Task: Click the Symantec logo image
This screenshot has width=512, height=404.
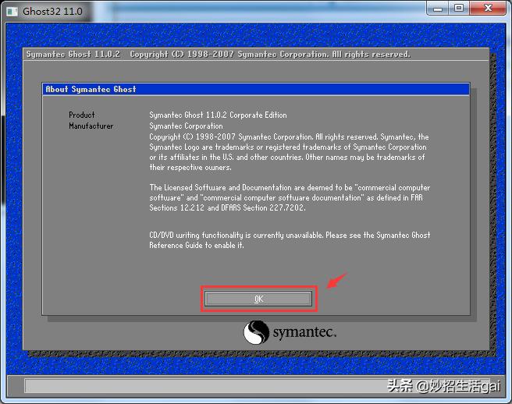Action: (x=290, y=332)
